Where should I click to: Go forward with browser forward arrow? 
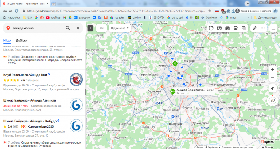(11, 11)
